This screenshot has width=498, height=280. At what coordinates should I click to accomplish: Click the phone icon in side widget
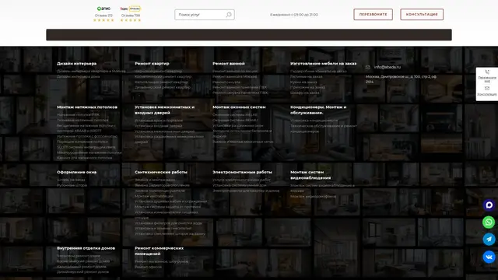click(x=487, y=72)
